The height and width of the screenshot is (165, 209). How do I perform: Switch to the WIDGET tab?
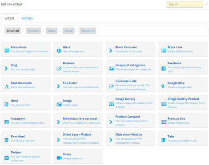pos(9,18)
